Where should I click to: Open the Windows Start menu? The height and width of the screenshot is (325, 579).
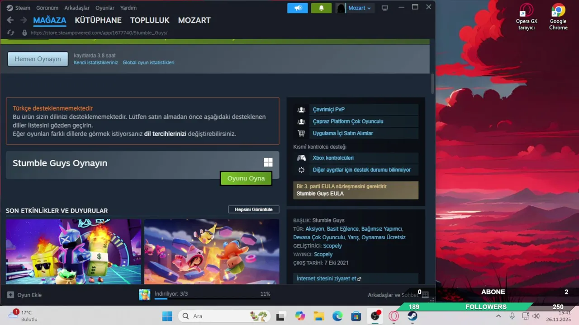coord(167,316)
